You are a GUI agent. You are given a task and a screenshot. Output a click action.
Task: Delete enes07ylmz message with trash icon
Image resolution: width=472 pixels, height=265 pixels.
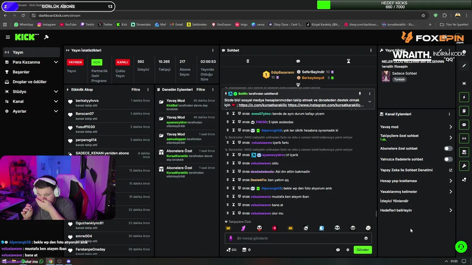pyautogui.click(x=228, y=114)
